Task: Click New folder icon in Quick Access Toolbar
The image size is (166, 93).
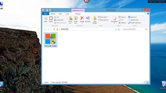Action: (50, 10)
